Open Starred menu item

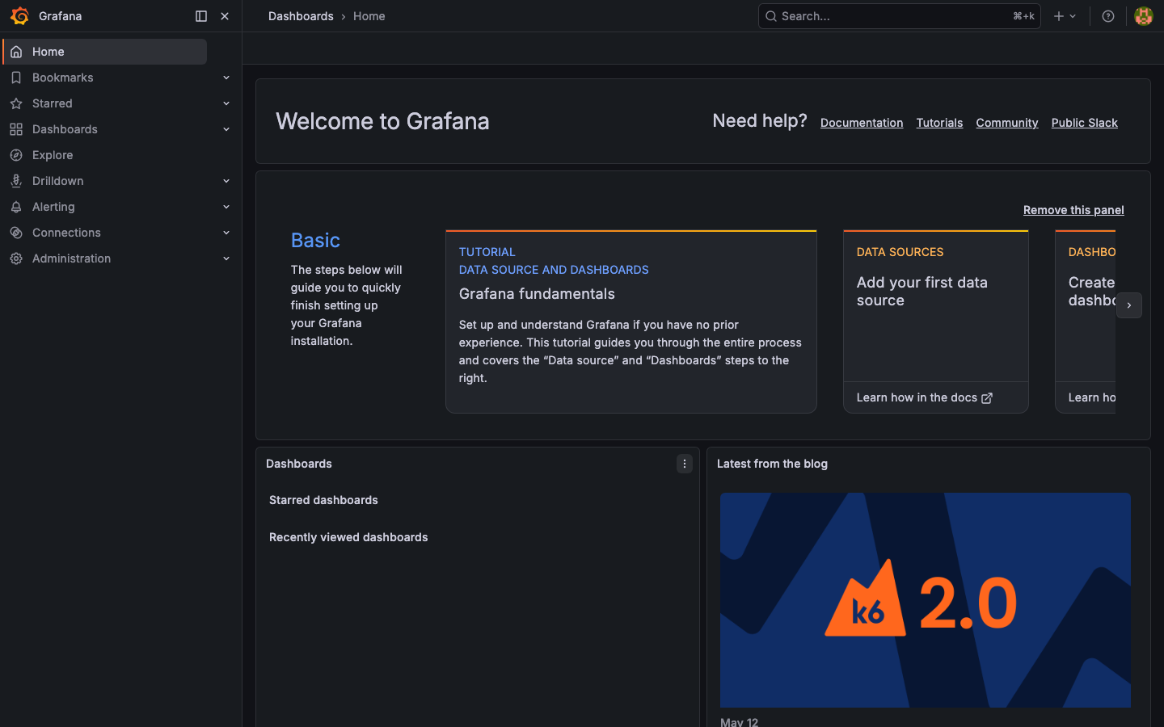pyautogui.click(x=53, y=103)
